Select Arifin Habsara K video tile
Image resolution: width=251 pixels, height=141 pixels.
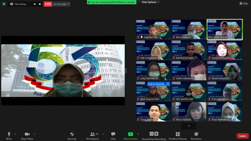click(x=189, y=71)
